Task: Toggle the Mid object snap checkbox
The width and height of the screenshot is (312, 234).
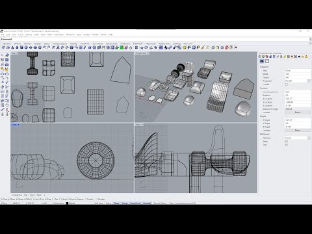Action: click(26, 199)
